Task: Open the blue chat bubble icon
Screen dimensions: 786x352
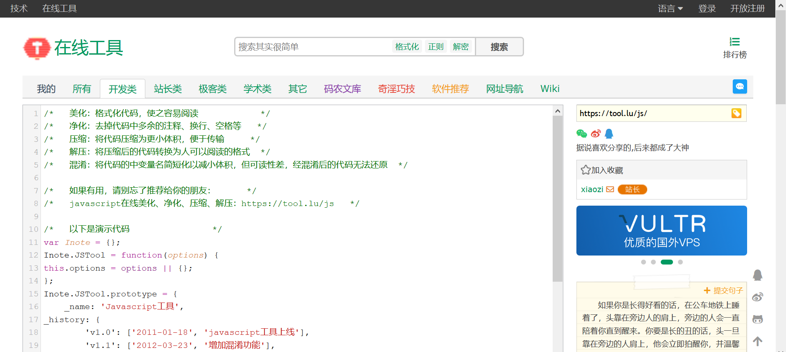Action: pyautogui.click(x=740, y=87)
